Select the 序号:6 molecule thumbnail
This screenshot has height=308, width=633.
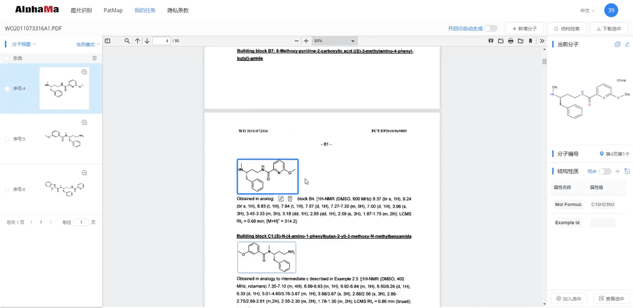pos(65,189)
